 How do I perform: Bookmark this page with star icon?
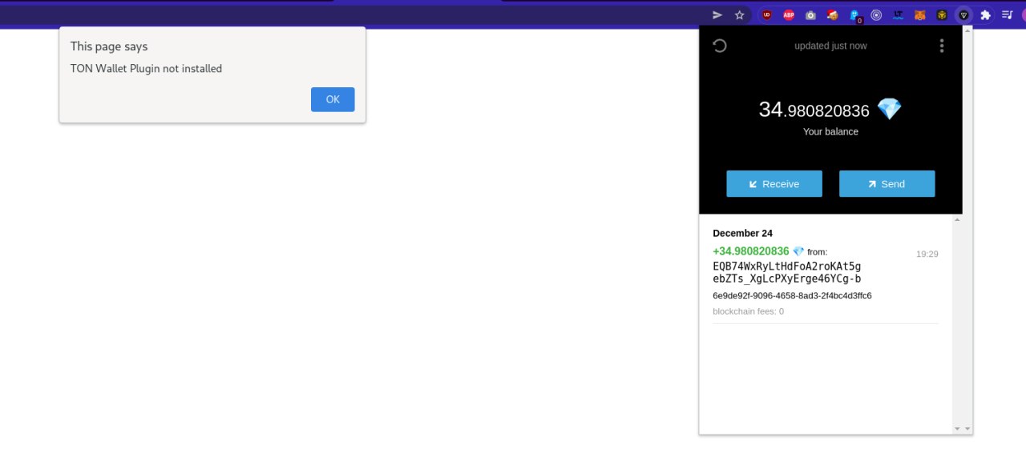click(x=740, y=14)
